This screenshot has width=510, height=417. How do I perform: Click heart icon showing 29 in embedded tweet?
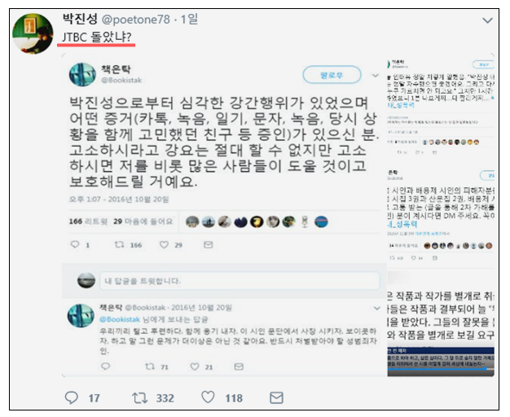pyautogui.click(x=164, y=244)
